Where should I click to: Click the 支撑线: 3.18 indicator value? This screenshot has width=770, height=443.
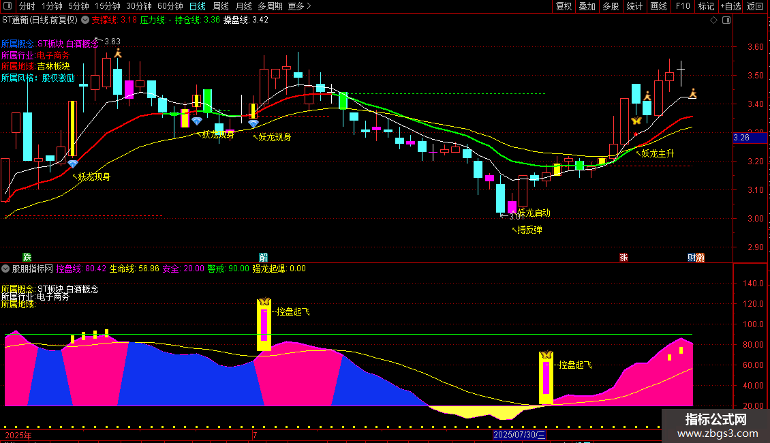click(114, 20)
